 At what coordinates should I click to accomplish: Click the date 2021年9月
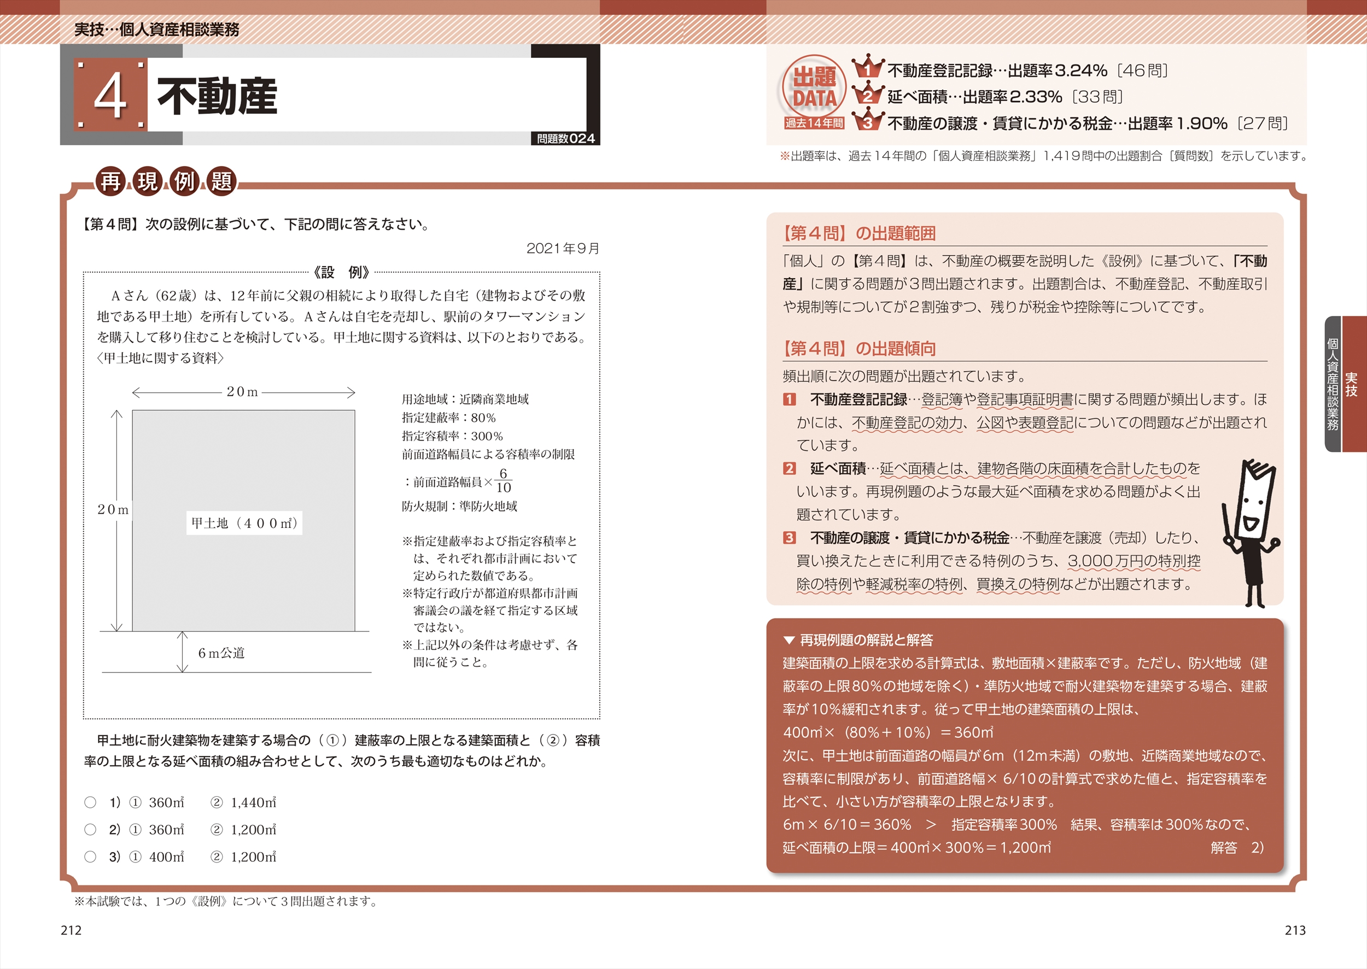pyautogui.click(x=563, y=248)
